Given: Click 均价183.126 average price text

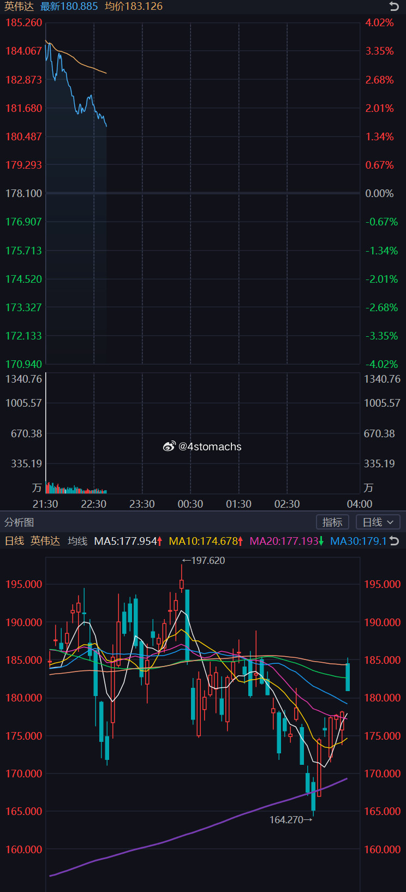Looking at the screenshot, I should [134, 7].
